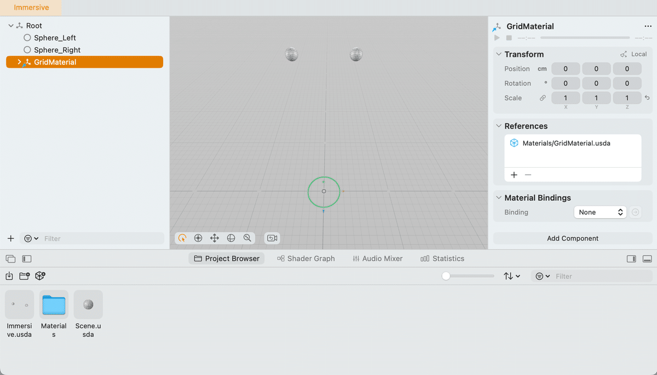The width and height of the screenshot is (657, 375).
Task: Select Sphere_Right in the hierarchy
Action: click(57, 50)
